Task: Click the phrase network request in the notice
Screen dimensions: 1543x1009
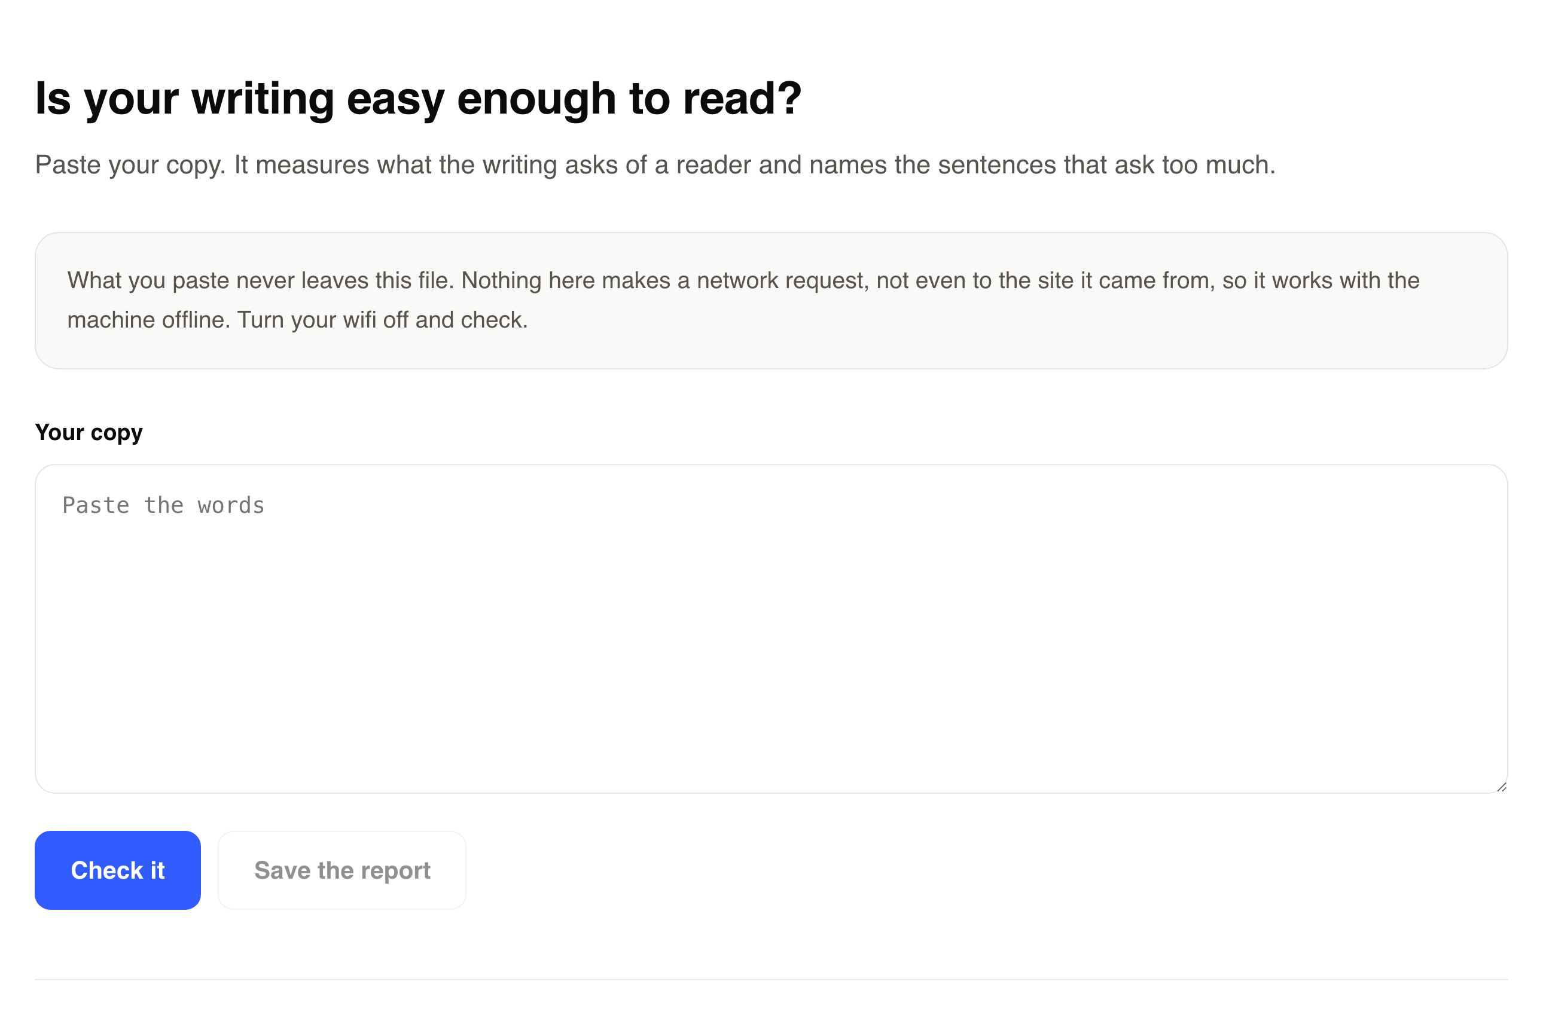Action: point(782,280)
